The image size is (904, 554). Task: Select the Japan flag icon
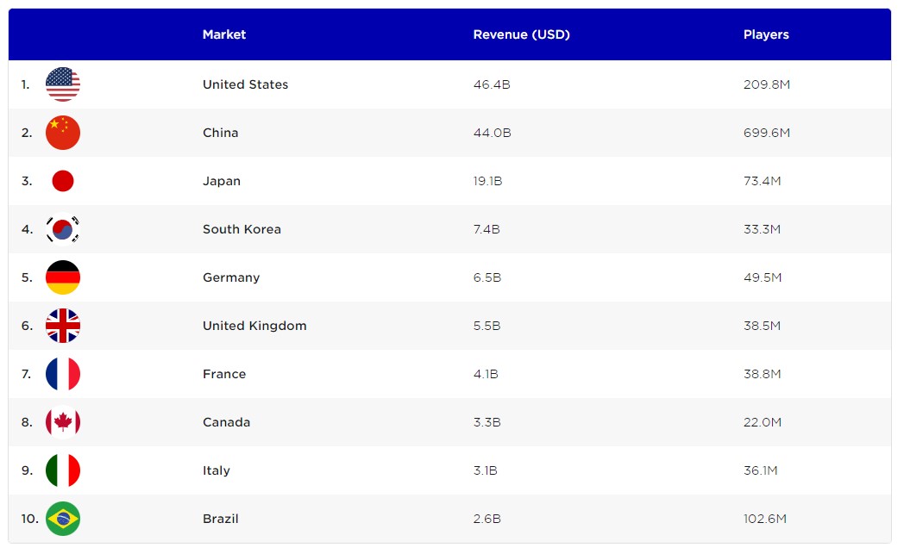click(x=63, y=181)
